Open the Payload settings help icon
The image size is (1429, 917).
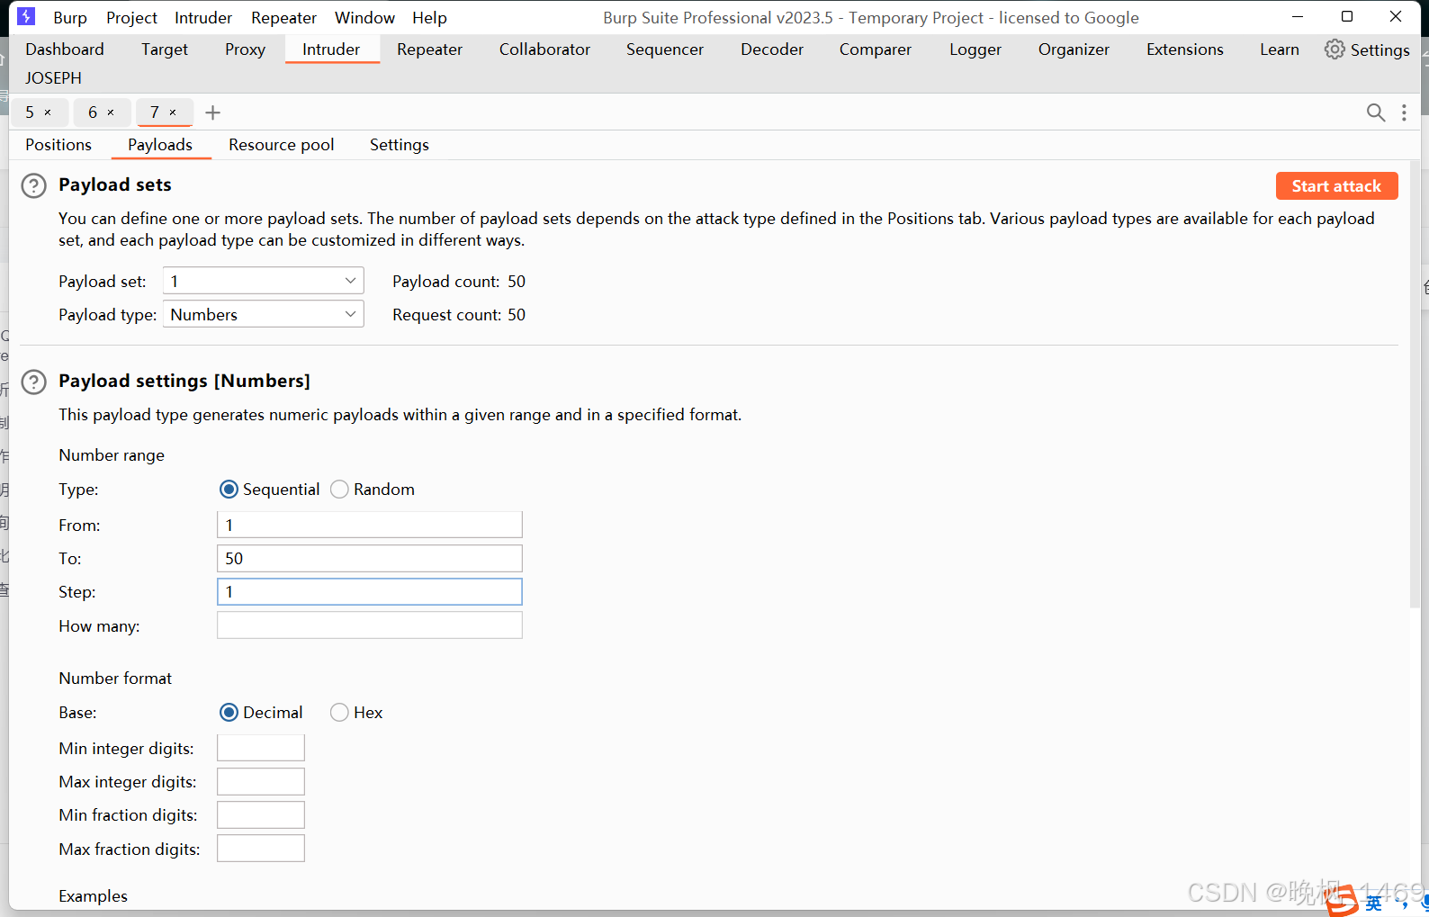tap(33, 382)
